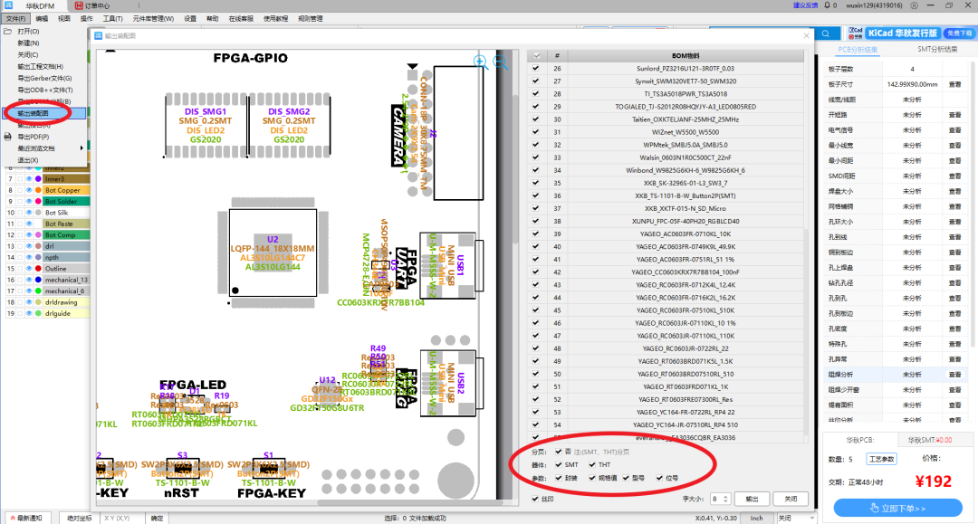Toggle the 丝印 checkbox
The image size is (978, 524).
(x=535, y=499)
